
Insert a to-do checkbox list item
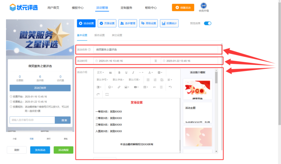(x=162, y=80)
